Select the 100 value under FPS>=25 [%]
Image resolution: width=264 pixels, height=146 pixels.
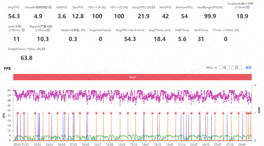pos(119,16)
